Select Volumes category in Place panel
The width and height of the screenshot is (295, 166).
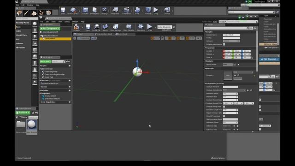(x=19, y=43)
